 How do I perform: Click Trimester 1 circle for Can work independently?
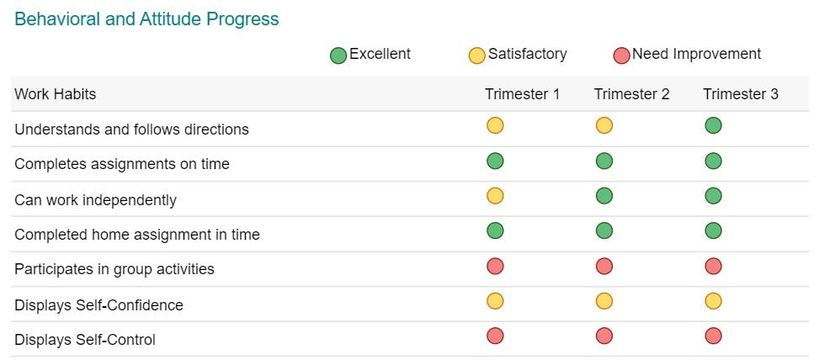[x=495, y=196]
